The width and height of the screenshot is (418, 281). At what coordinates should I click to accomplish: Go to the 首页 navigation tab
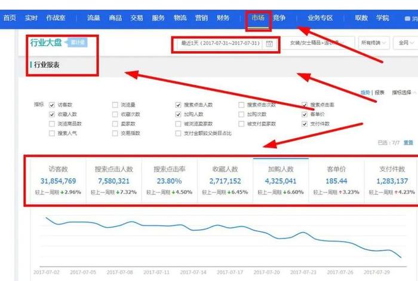[x=10, y=18]
